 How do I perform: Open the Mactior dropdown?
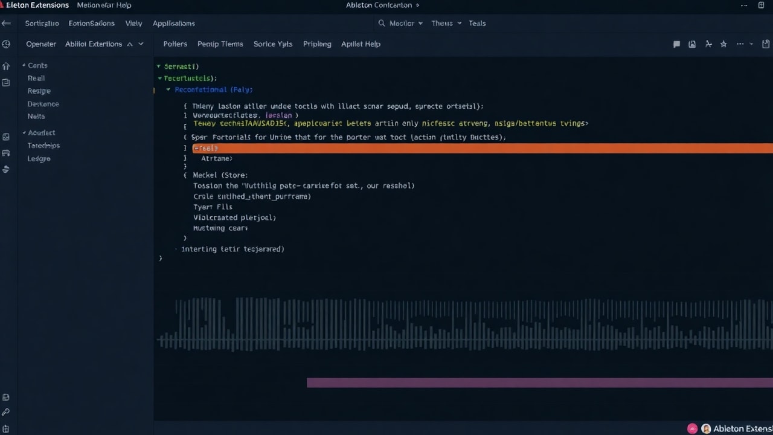point(406,23)
